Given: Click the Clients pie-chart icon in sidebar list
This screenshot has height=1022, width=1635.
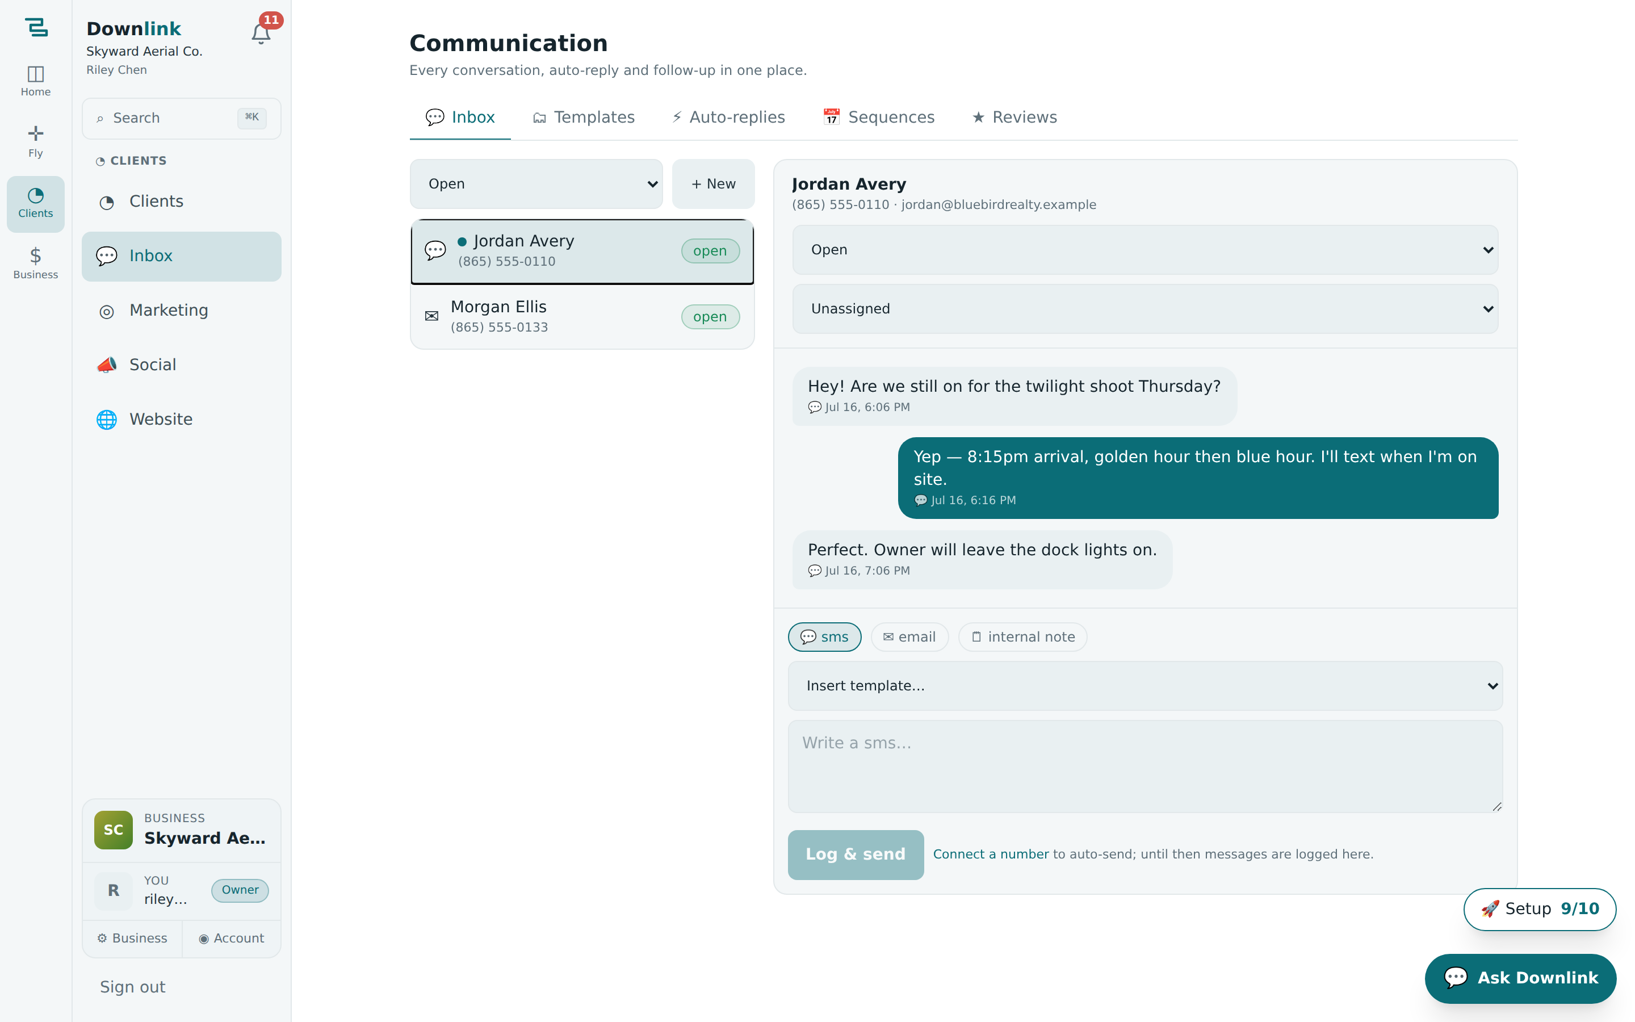Looking at the screenshot, I should tap(107, 202).
